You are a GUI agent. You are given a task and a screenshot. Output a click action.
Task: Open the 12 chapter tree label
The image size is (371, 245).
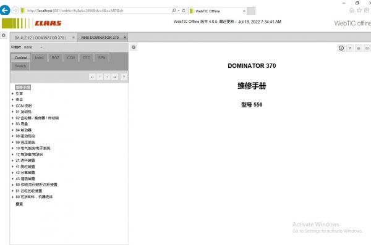coord(29,154)
